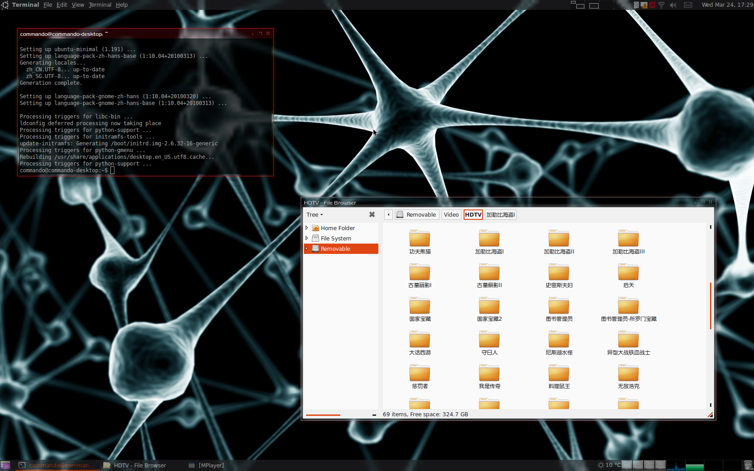
Task: Click the trash icon in bottom panel
Action: pos(748,465)
